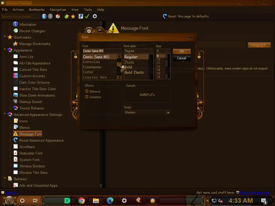Viewport: 275px width, 206px height.
Task: Open the Help menu
Action: coord(101,10)
